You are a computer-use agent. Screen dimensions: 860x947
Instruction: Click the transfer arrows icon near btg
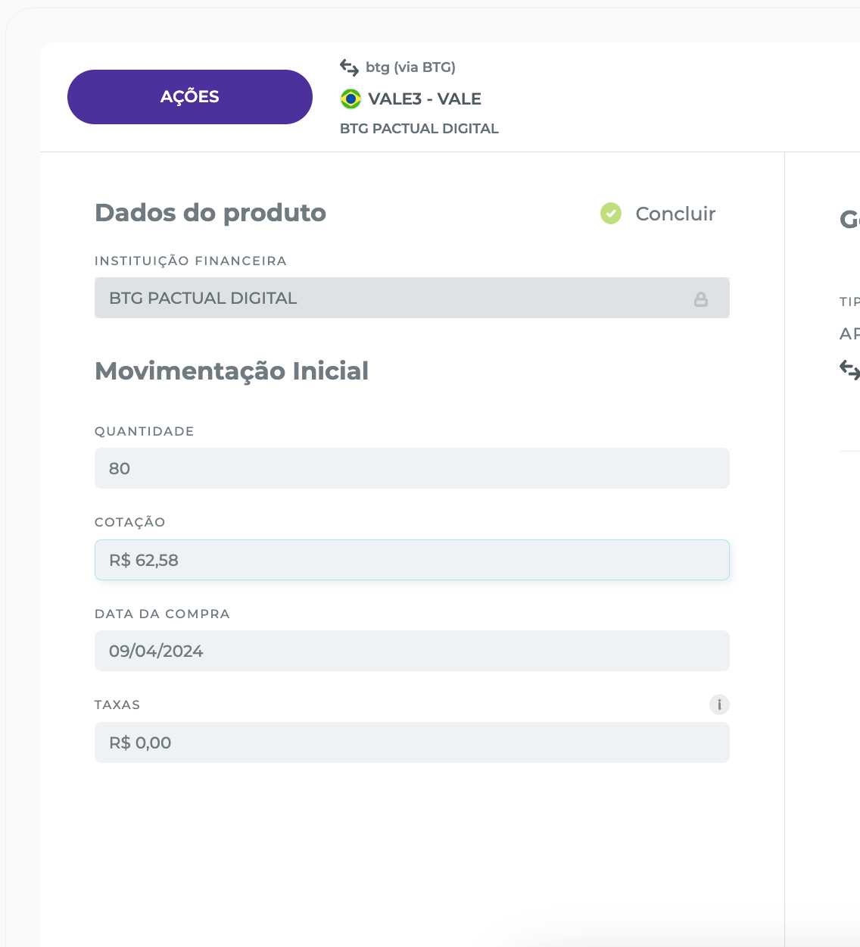point(349,67)
